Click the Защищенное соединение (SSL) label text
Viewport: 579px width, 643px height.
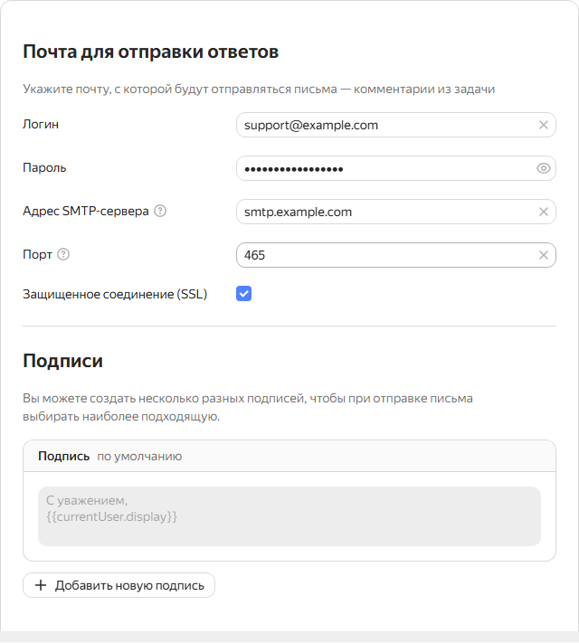pos(115,294)
